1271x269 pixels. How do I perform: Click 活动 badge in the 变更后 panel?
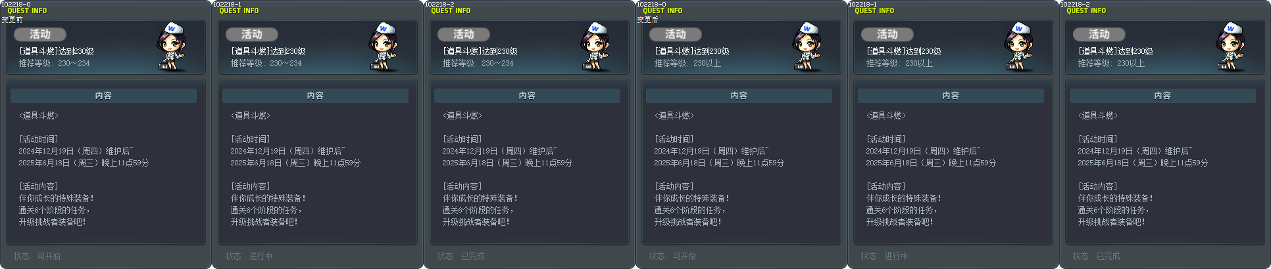coord(675,34)
